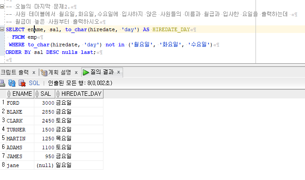Sort by the HIREDATE_DAY column header
305x180 pixels.
[79, 94]
